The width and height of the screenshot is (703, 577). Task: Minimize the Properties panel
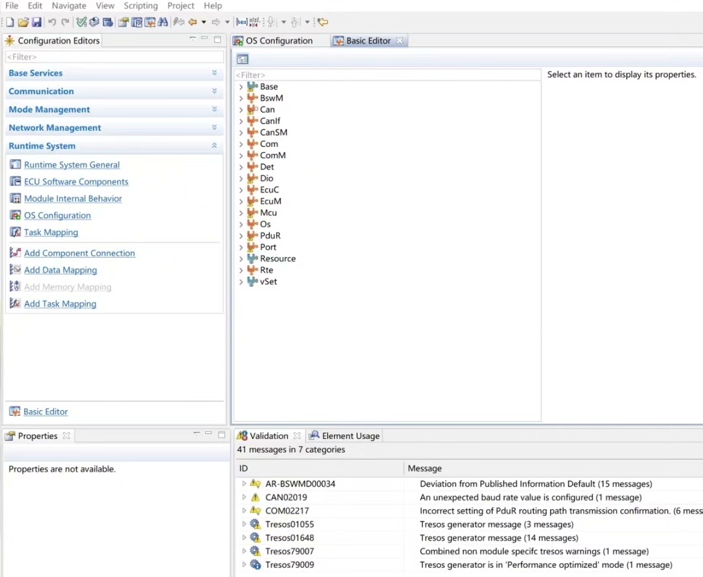(208, 434)
